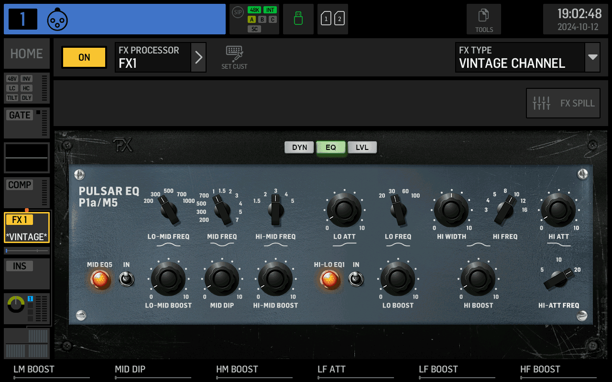This screenshot has height=382, width=612.
Task: Click the XLR input connector icon
Action: pyautogui.click(x=57, y=19)
